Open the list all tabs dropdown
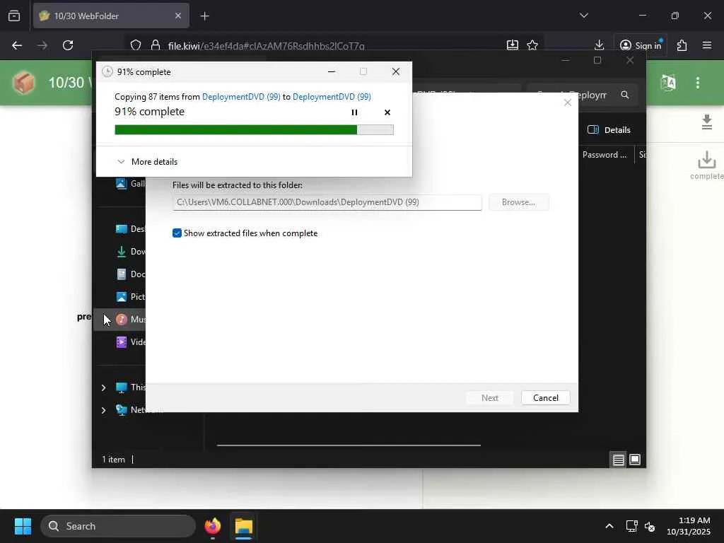The height and width of the screenshot is (543, 724). pyautogui.click(x=583, y=16)
